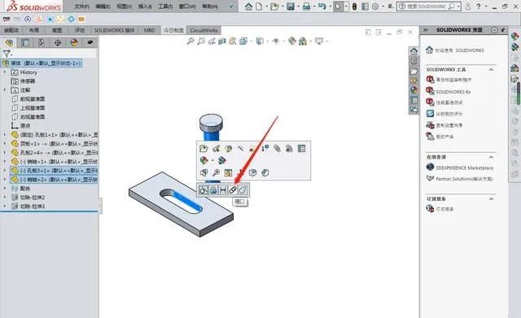Open the 视图(V) menu
Image resolution: width=521 pixels, height=318 pixels.
pyautogui.click(x=124, y=7)
